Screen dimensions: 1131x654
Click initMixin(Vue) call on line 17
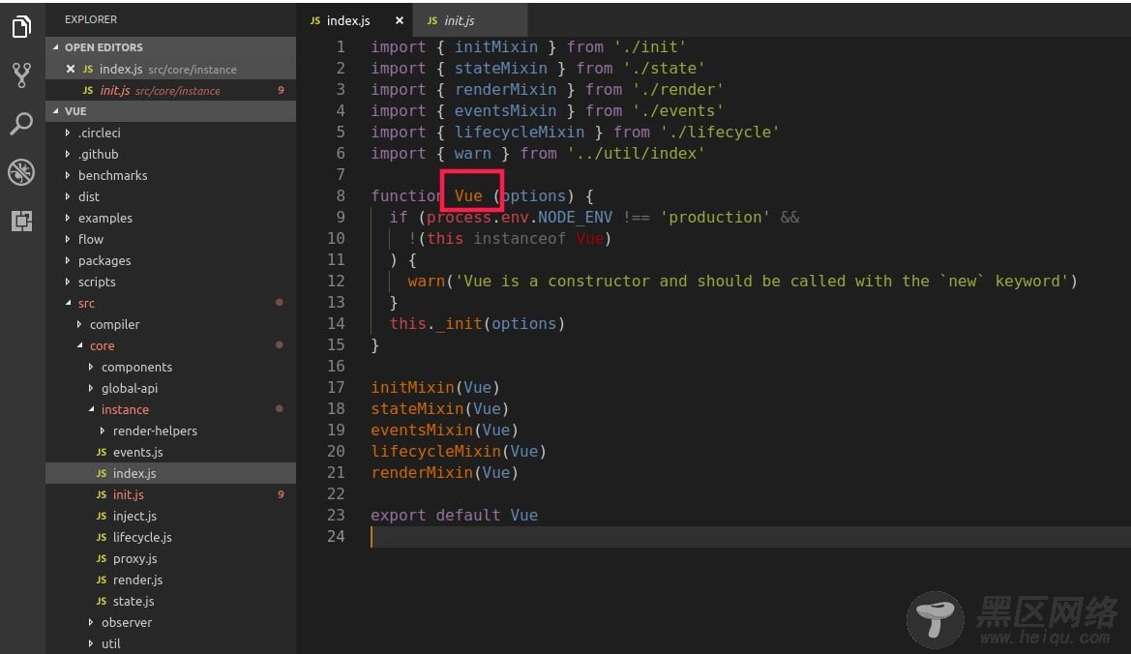click(x=435, y=388)
